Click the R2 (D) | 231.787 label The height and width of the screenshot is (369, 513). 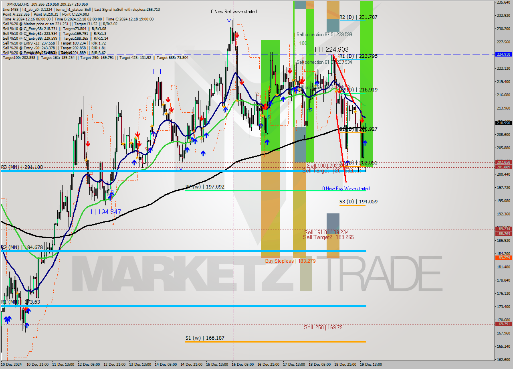pos(358,17)
